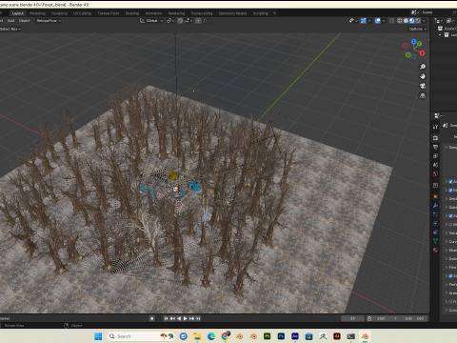Image resolution: width=457 pixels, height=343 pixels.
Task: Open the green Object Data tab
Action: pos(435,241)
